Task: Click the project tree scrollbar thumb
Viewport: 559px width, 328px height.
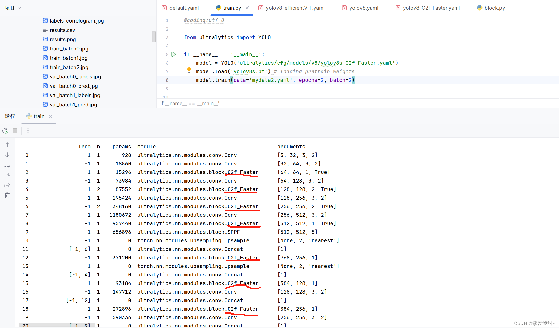Action: click(154, 37)
